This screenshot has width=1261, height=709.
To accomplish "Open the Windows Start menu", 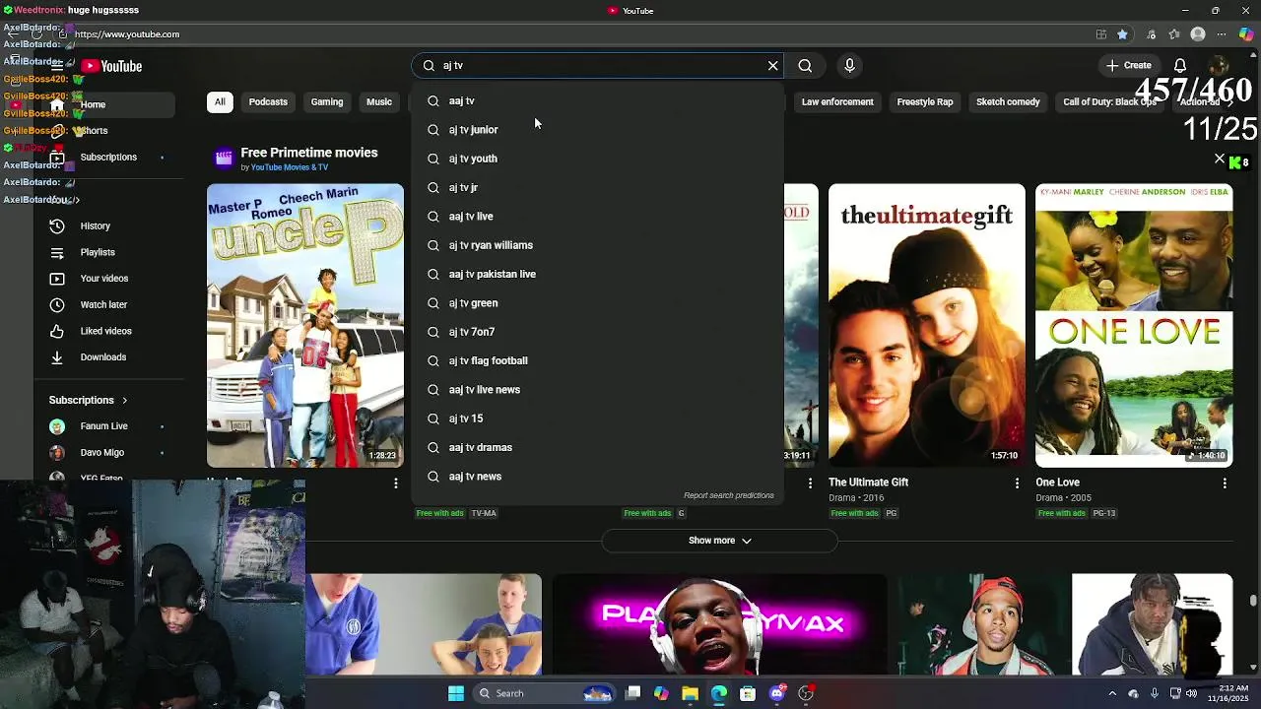I will tap(456, 693).
